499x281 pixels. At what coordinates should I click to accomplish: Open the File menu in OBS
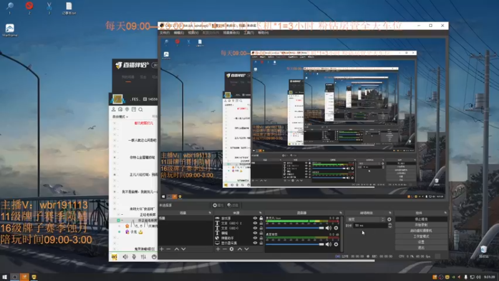click(165, 33)
